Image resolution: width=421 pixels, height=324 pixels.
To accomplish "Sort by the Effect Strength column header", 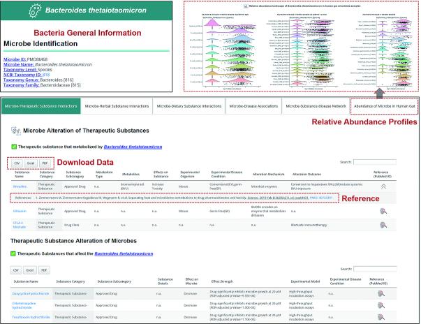I will pyautogui.click(x=222, y=281).
